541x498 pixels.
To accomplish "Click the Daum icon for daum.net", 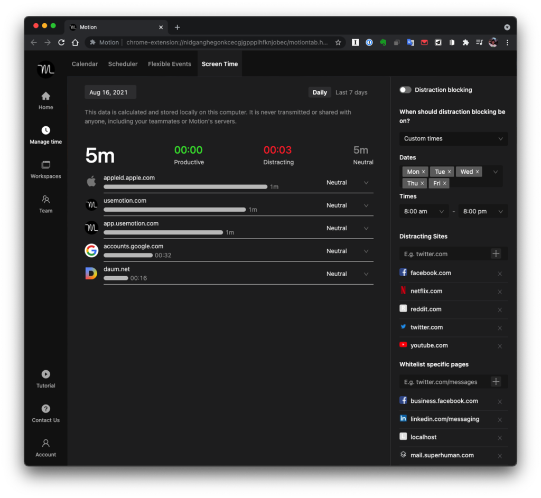I will (91, 273).
